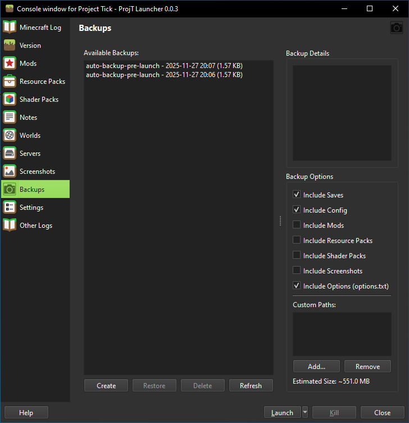Click the Servers drive icon
Viewport: 409px width, 423px height.
tap(10, 153)
